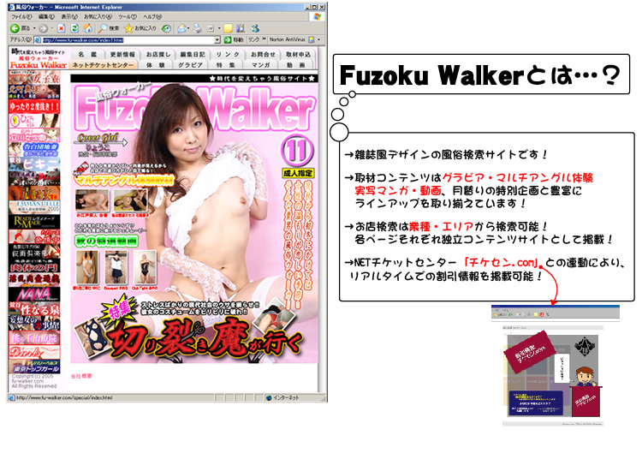This screenshot has width=642, height=471.
Task: Click the 移動 Go button
Action: (x=234, y=39)
